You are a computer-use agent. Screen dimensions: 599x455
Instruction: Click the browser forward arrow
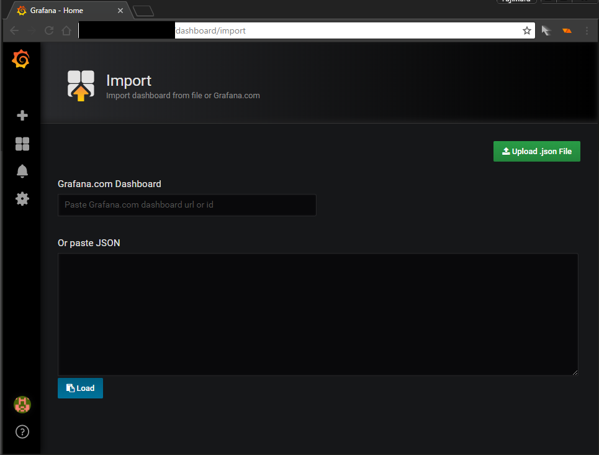coord(32,30)
